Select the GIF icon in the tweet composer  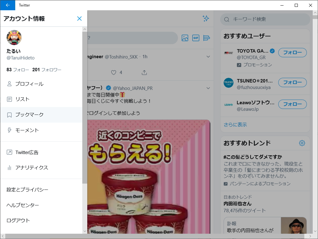196,38
